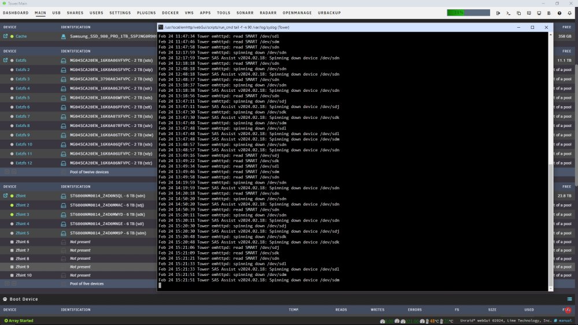Viewport: 578px width, 325px height.
Task: Open the UrBackup tab
Action: [x=329, y=13]
